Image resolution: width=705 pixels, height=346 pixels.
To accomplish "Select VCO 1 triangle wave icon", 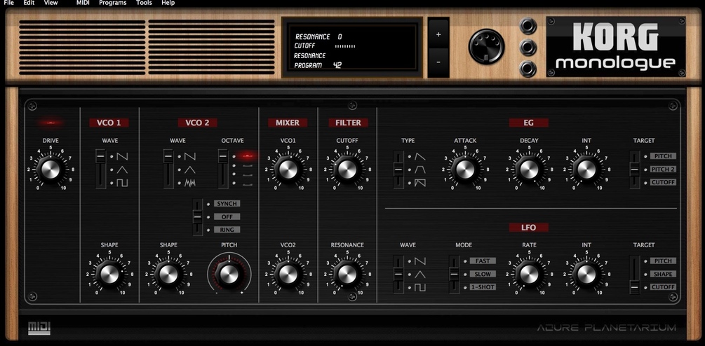I will [x=122, y=170].
